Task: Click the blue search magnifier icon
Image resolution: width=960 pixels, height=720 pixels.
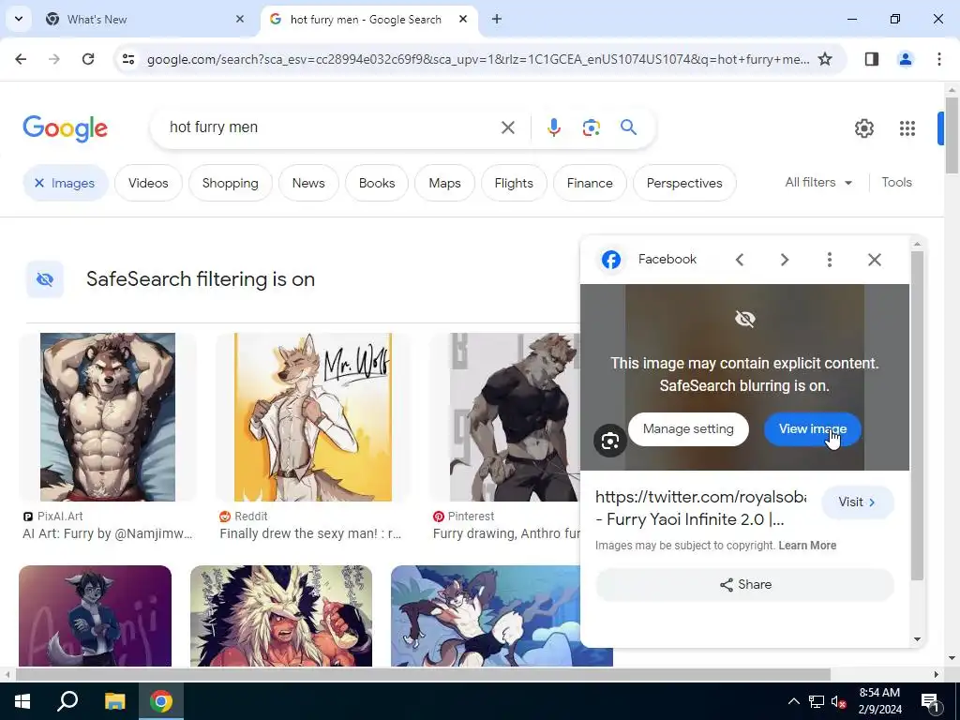Action: 628,127
